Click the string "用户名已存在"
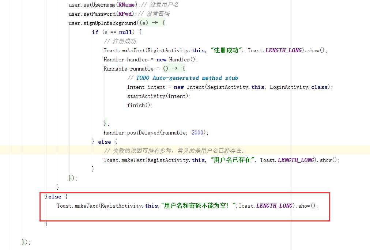Screen dimensions: 370x250 click(x=233, y=160)
